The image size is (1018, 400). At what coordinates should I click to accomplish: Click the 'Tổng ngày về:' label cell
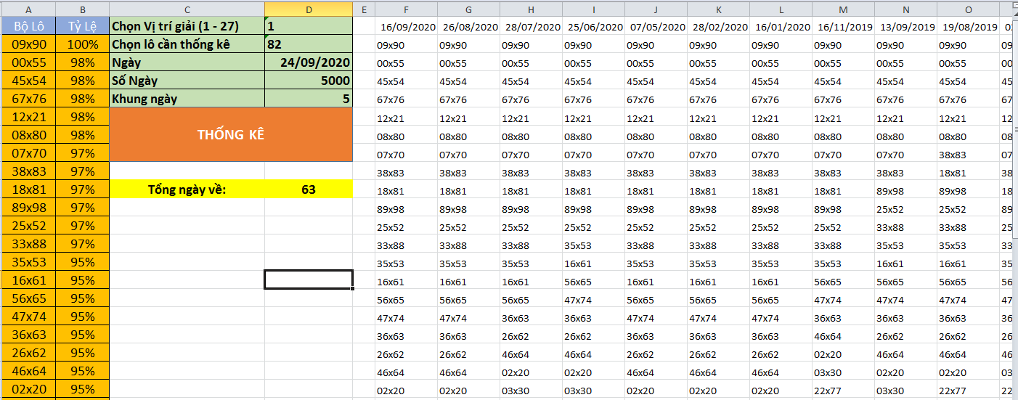coord(187,189)
